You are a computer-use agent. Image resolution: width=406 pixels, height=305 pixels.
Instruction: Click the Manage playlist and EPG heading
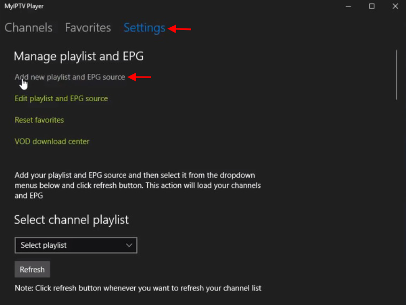coord(79,56)
